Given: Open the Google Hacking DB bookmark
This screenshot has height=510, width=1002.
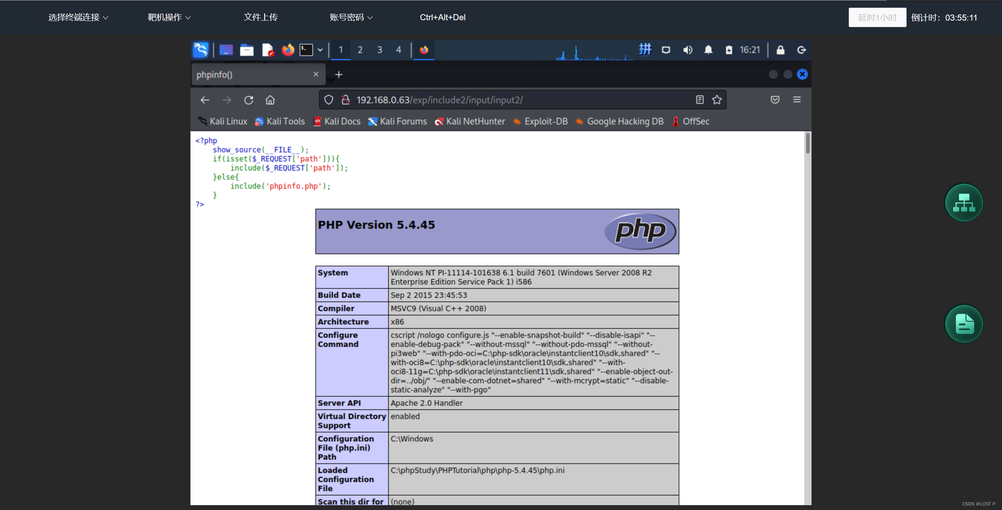Looking at the screenshot, I should pos(619,121).
